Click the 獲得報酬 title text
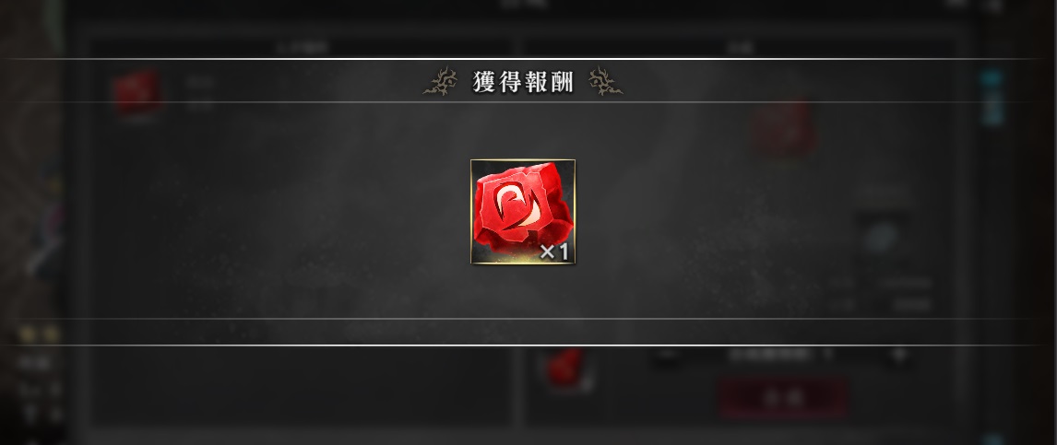Viewport: 1057px width, 445px height. (x=522, y=81)
